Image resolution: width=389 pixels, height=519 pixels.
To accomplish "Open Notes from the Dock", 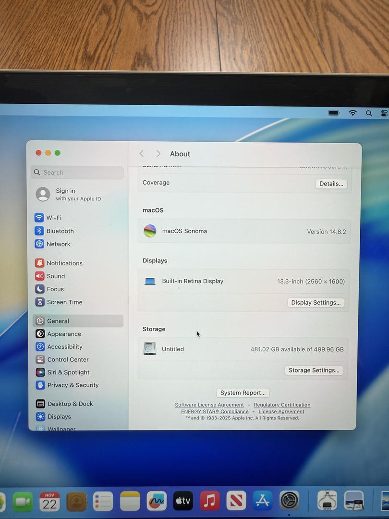I will [130, 501].
